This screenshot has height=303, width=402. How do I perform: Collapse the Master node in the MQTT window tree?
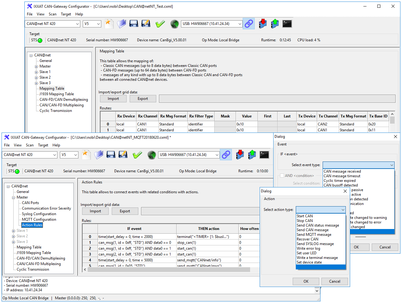[x=14, y=198]
